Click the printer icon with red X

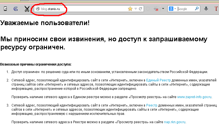tap(156, 9)
